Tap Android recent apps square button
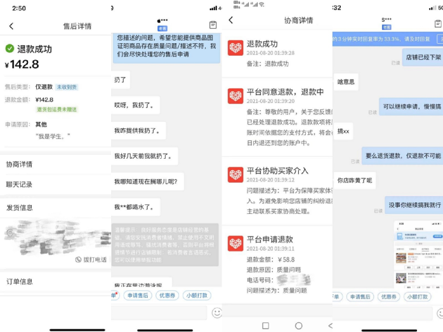 pyautogui.click(x=265, y=326)
